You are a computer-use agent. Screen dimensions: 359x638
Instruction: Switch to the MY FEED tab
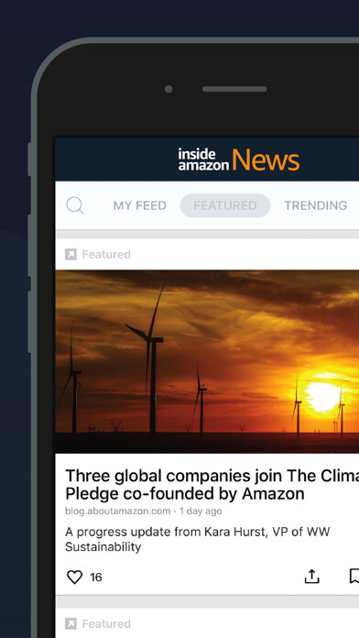click(x=139, y=205)
